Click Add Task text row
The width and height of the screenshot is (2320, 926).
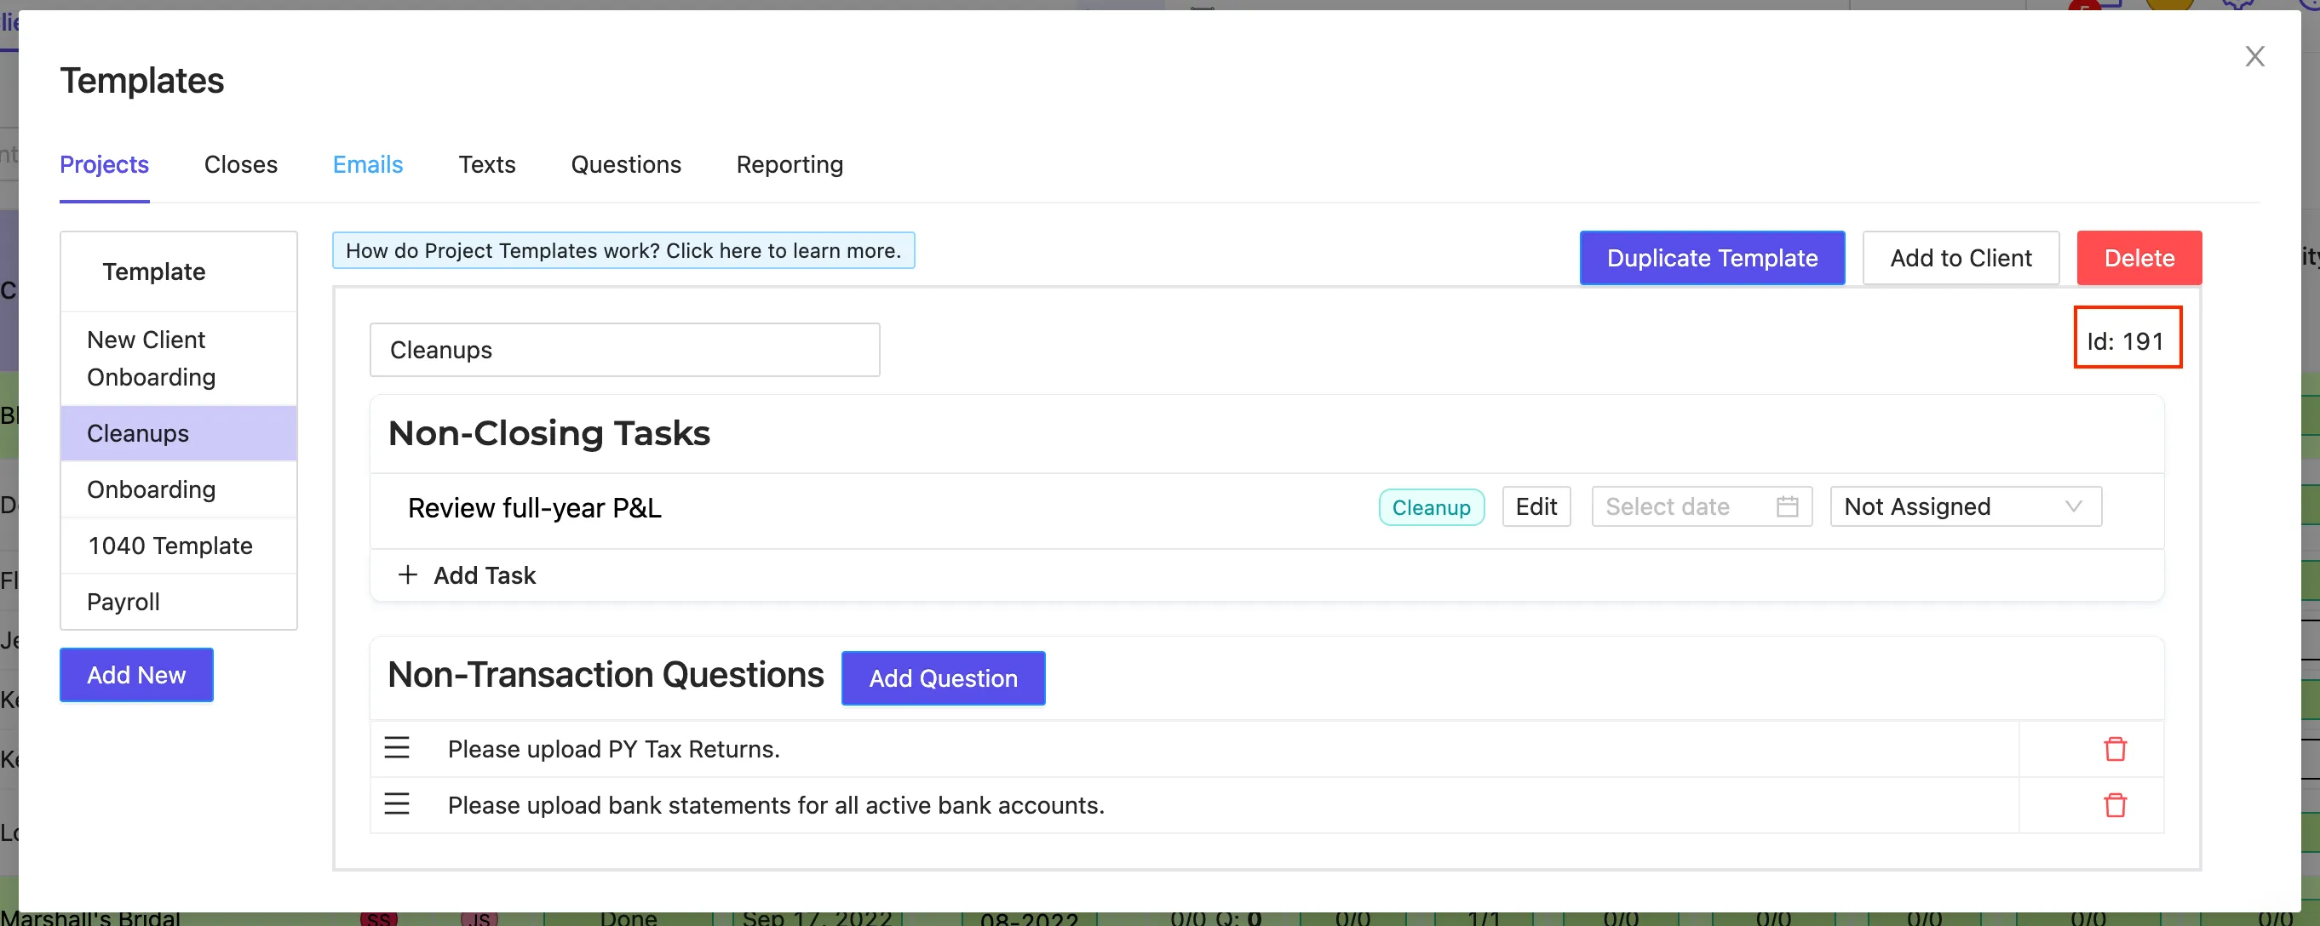click(x=485, y=575)
